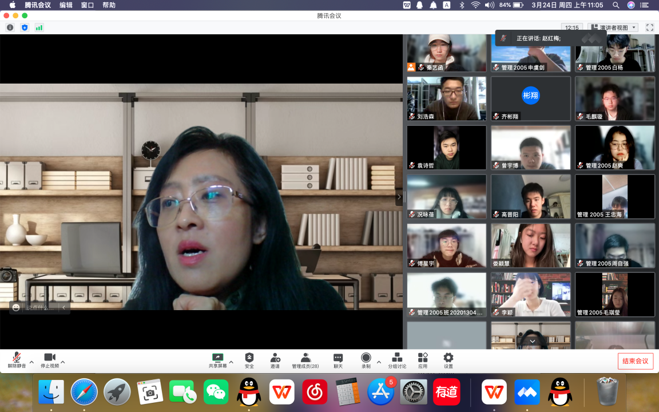Image resolution: width=659 pixels, height=412 pixels.
Task: Open meeting 设置 gear icon
Action: click(x=448, y=360)
